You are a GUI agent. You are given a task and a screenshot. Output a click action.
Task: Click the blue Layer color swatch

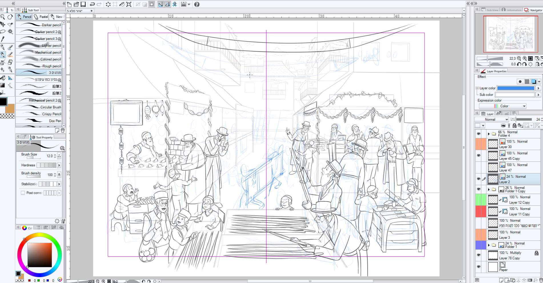click(516, 88)
